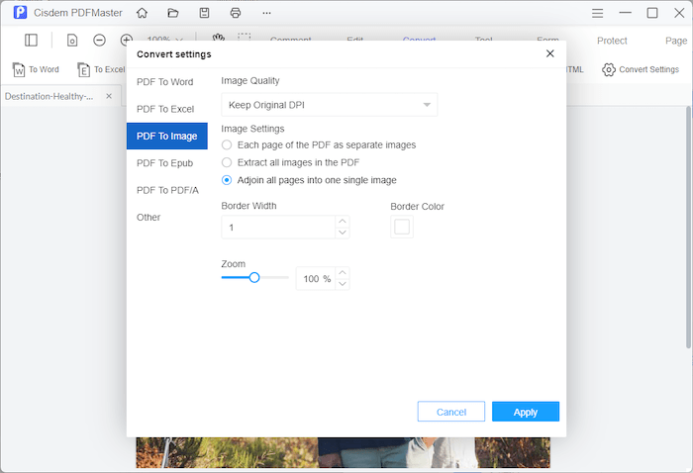Click the Home icon in title bar
Screen dimensions: 693x473
pos(143,13)
